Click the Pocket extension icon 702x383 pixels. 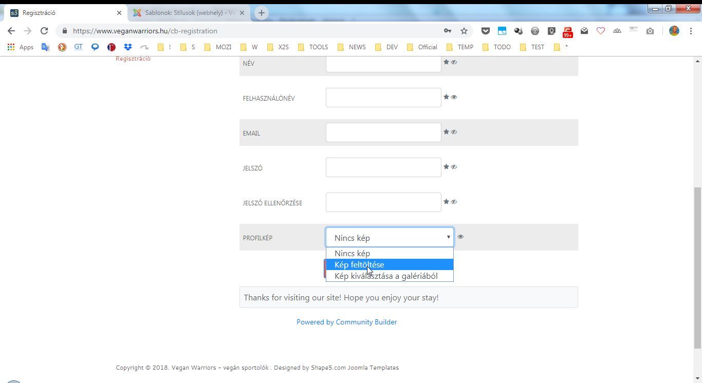tap(485, 31)
